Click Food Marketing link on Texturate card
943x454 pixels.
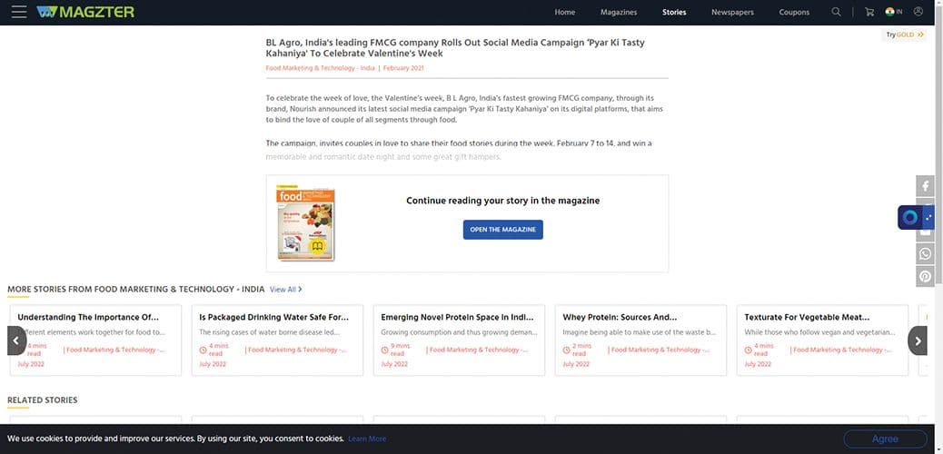click(841, 350)
